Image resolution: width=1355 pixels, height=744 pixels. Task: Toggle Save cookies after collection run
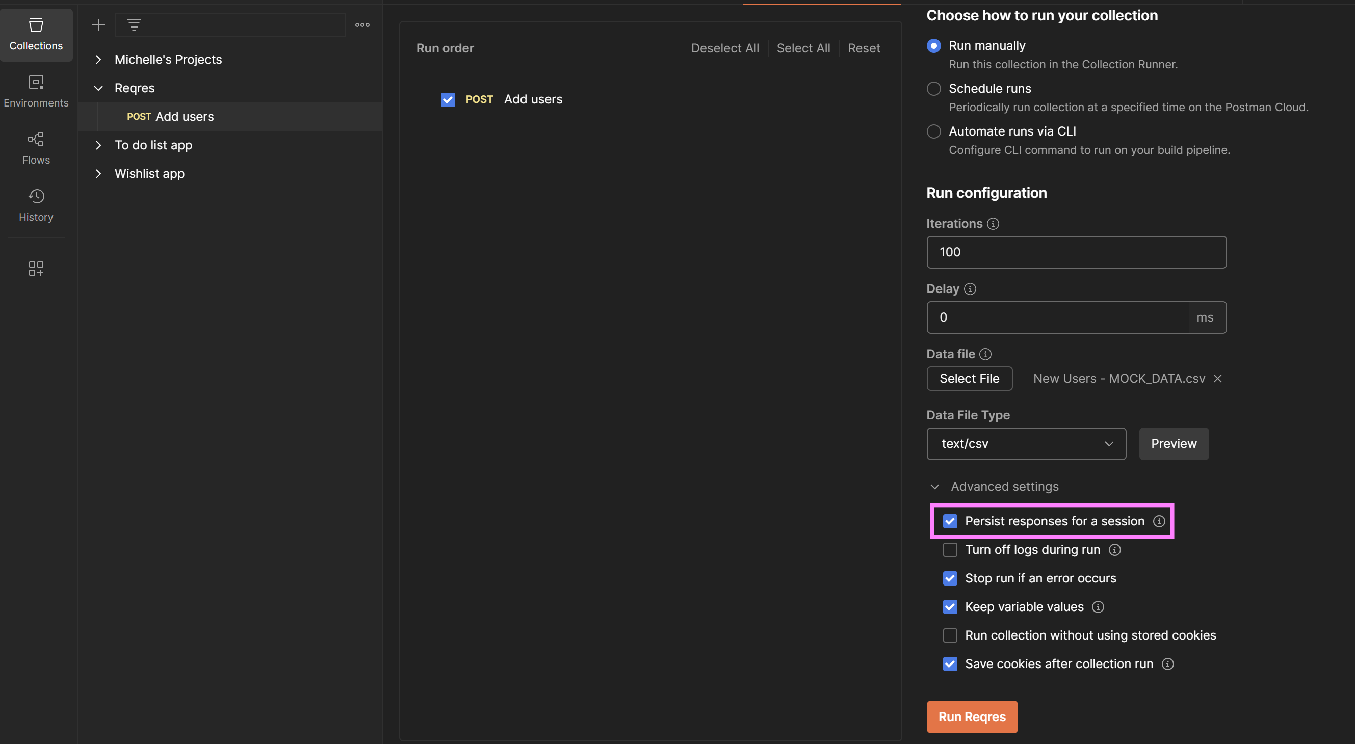coord(950,664)
